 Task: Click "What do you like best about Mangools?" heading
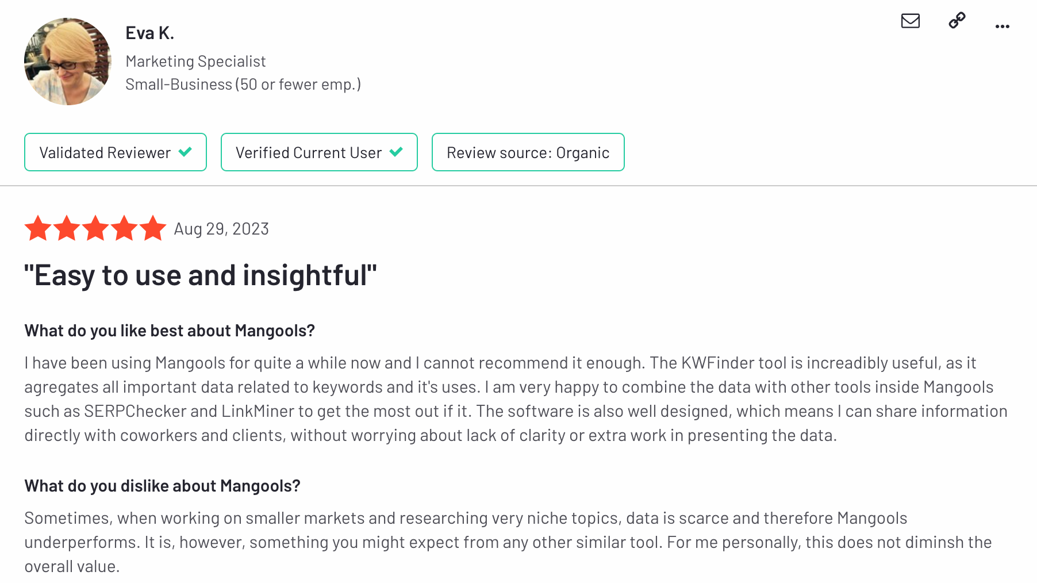170,331
